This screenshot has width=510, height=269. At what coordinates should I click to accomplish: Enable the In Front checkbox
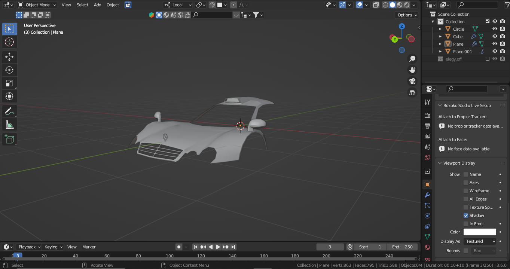pyautogui.click(x=466, y=224)
